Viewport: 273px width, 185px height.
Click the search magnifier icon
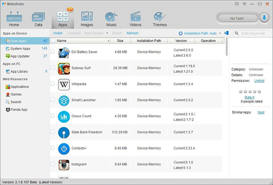(x=237, y=33)
